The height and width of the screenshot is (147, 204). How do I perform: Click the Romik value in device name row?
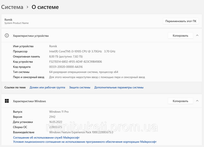coord(53,46)
